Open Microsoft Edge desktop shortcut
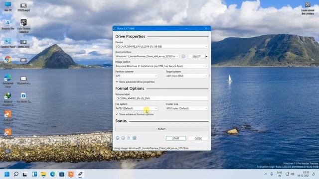 [x=8, y=81]
